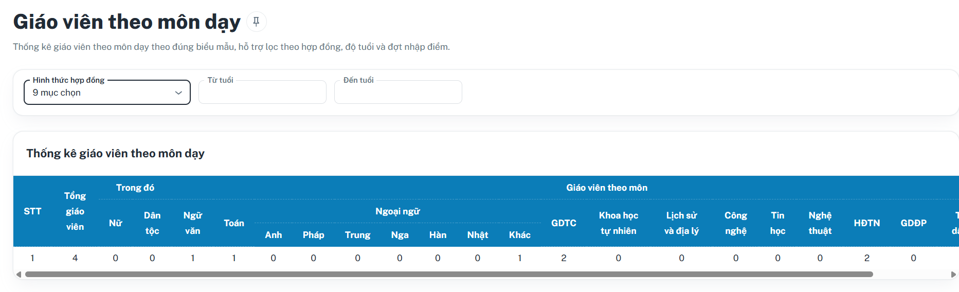Expand the chevron arrow of 9 mục chọn
Screen dimensions: 959x292
point(178,93)
